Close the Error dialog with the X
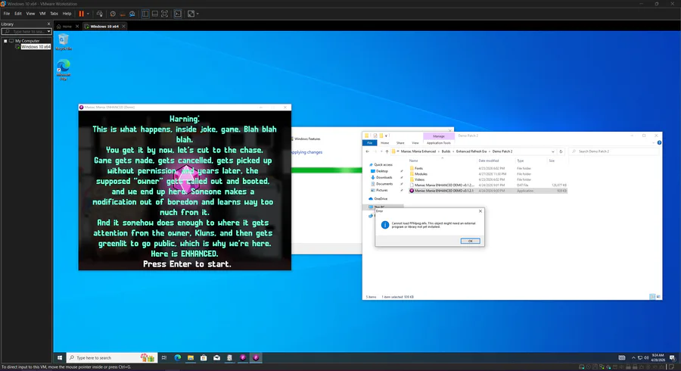 [480, 211]
